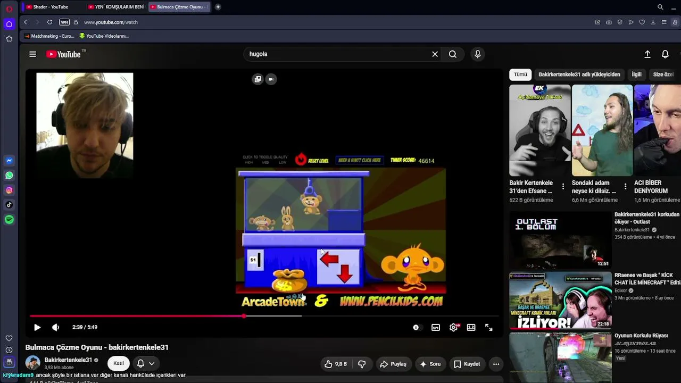This screenshot has height=383, width=681.
Task: Click the browser address bar URL
Action: click(x=111, y=22)
